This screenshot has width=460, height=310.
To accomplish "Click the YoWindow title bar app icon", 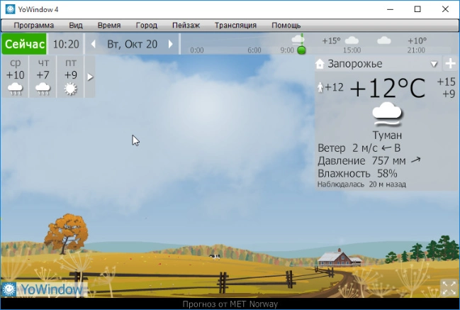I will tap(10, 9).
